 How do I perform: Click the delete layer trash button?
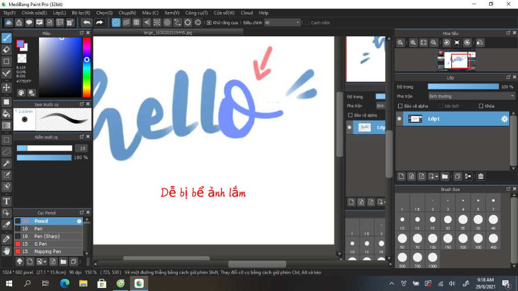pos(480,176)
